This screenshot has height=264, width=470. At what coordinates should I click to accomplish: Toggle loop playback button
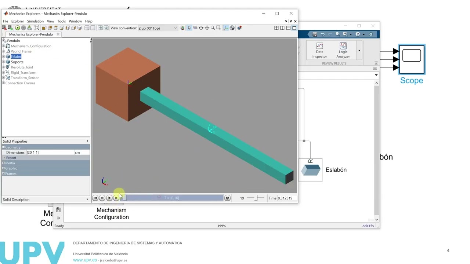tap(227, 198)
